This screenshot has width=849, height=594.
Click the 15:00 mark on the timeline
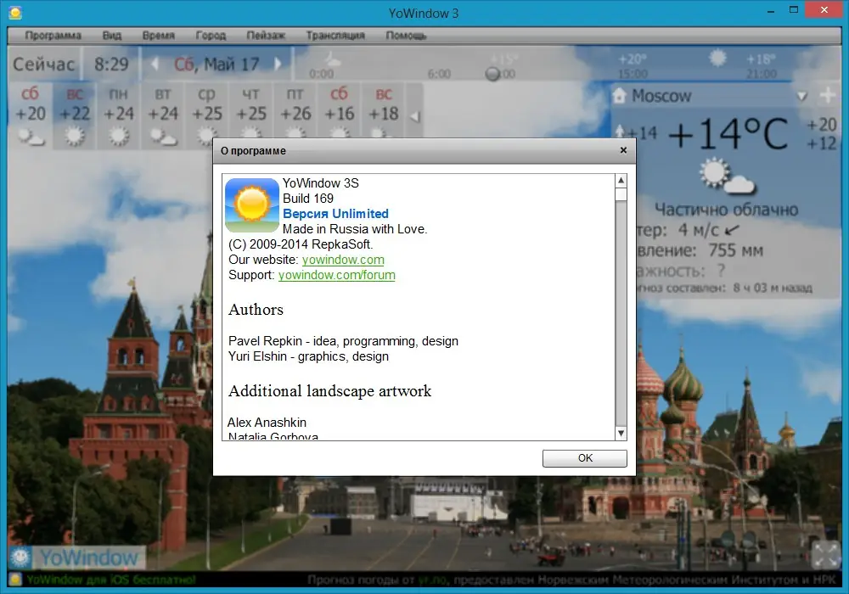[x=633, y=74]
